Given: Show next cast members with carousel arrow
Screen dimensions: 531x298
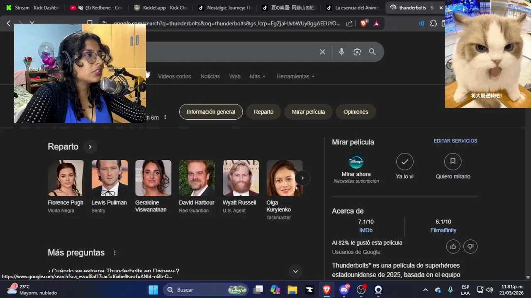Looking at the screenshot, I should coord(302,178).
